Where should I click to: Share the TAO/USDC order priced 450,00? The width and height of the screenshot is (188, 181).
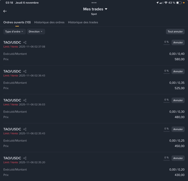(25, 129)
